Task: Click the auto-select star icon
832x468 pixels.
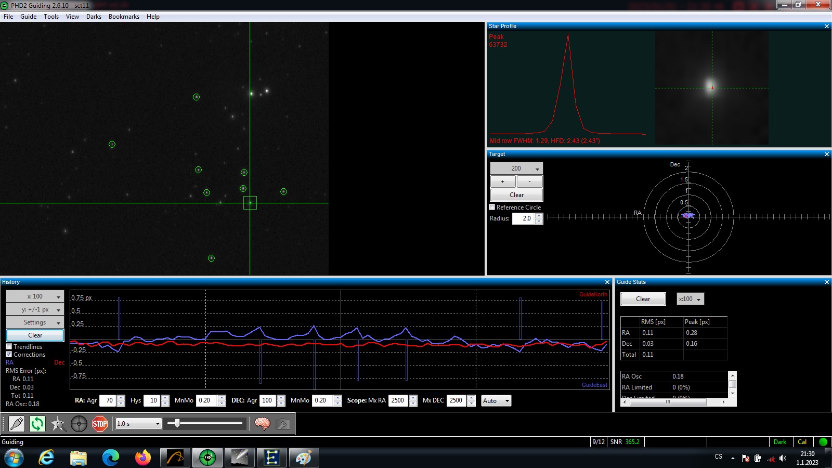Action: tap(58, 424)
